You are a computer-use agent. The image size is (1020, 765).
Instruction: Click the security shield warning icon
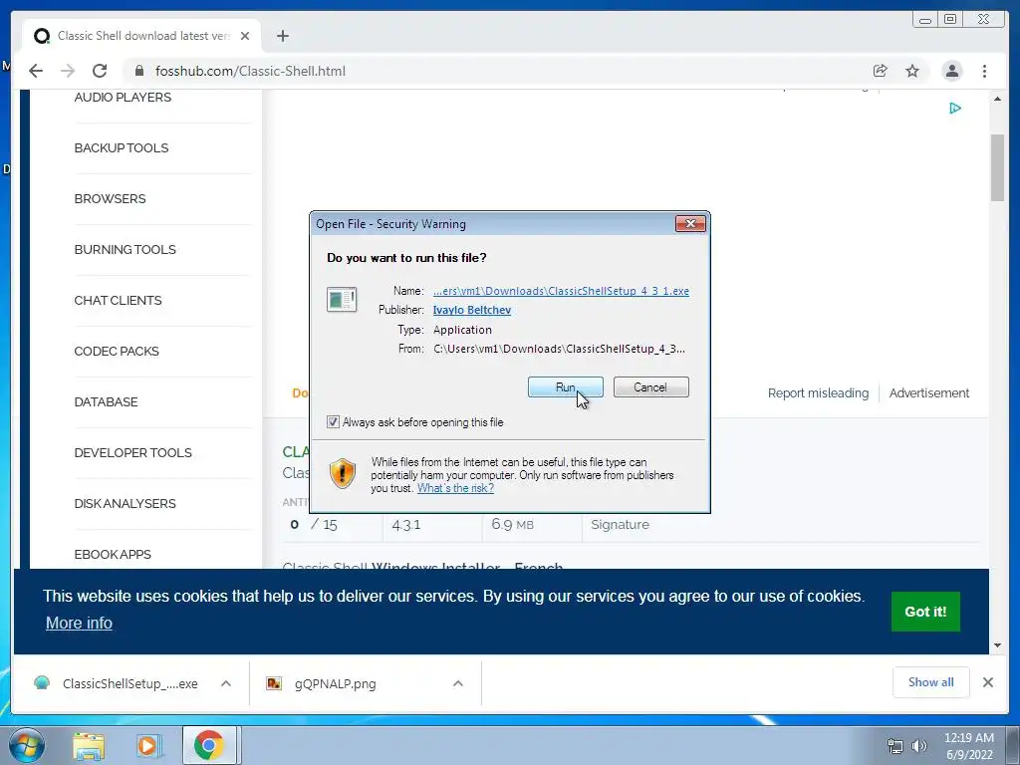(343, 473)
